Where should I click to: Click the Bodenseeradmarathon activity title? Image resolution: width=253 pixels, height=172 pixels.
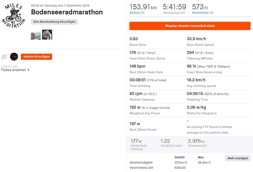tap(67, 12)
